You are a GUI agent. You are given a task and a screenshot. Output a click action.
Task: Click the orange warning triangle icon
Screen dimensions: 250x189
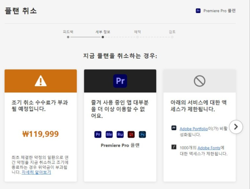(x=41, y=81)
